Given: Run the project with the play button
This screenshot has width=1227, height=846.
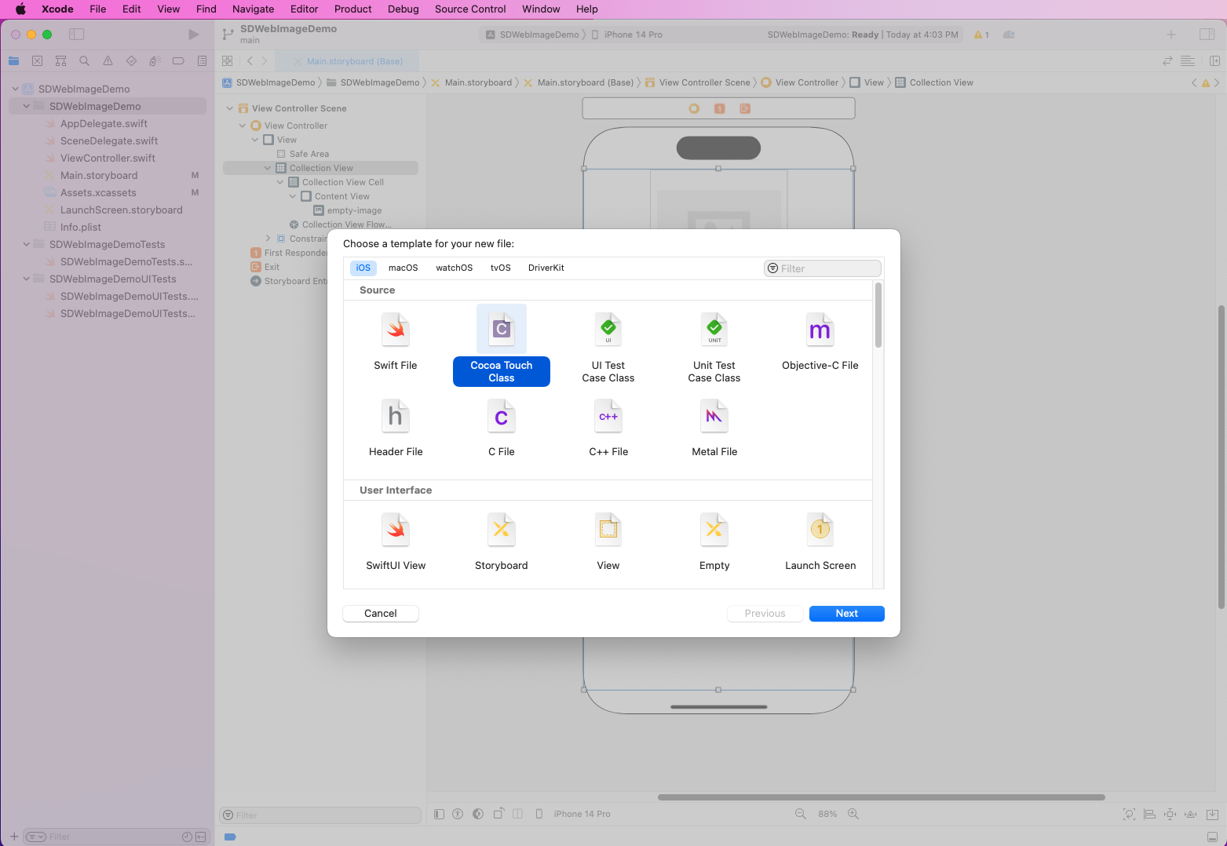Looking at the screenshot, I should click(x=194, y=35).
